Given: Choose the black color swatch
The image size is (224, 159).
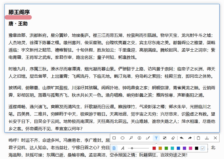Looking at the screenshot, I should [197, 148].
